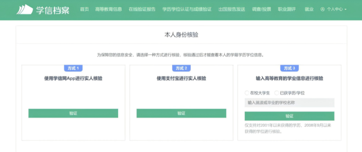Click the 使用支付宝进行实人核验 title
Viewport: 362px width, 152px height.
point(181,79)
